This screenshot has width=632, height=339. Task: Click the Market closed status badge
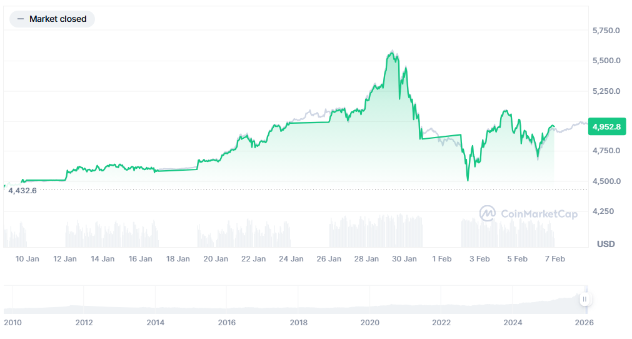(x=53, y=19)
